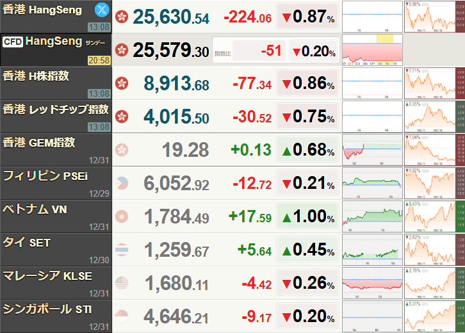Click タイ SET intraday chart thumbnail

pyautogui.click(x=373, y=250)
